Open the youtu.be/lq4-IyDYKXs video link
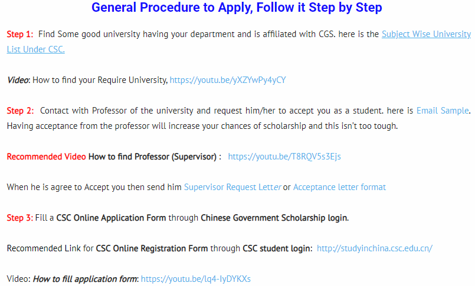475x286 pixels. pos(196,279)
